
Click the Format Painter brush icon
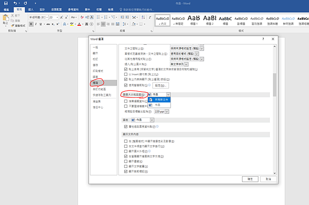[x=12, y=26]
